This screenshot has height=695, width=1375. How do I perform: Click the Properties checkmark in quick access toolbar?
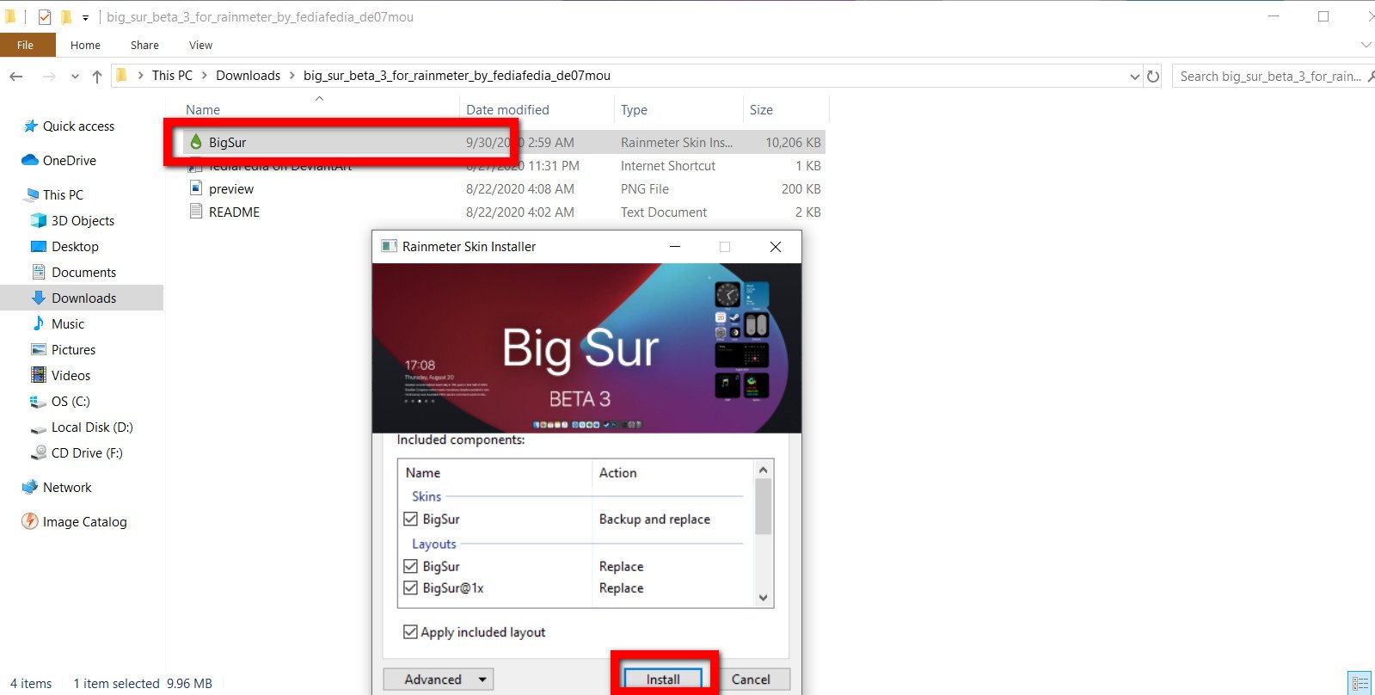(45, 16)
